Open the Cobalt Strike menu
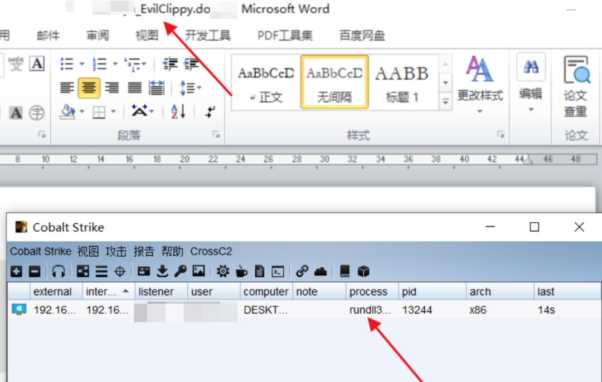Image resolution: width=602 pixels, height=382 pixels. [40, 251]
